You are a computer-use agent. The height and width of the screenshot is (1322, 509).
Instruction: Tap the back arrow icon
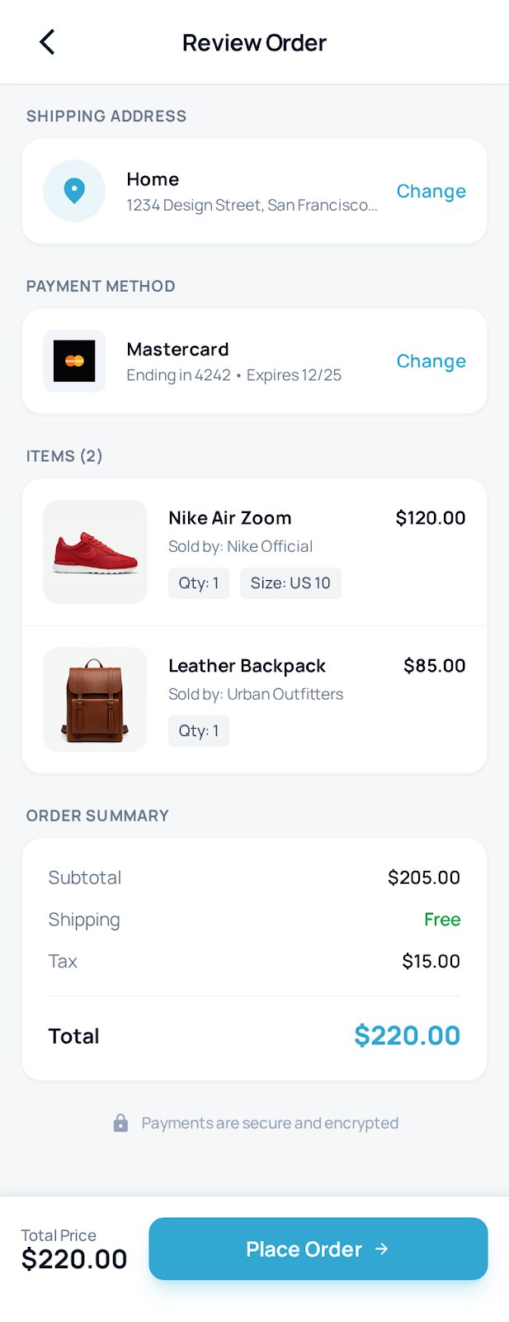[x=46, y=41]
